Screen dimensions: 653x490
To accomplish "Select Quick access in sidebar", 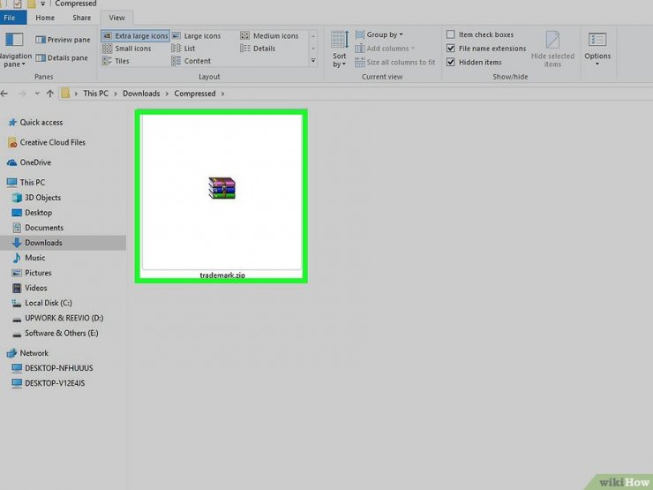I will (41, 123).
